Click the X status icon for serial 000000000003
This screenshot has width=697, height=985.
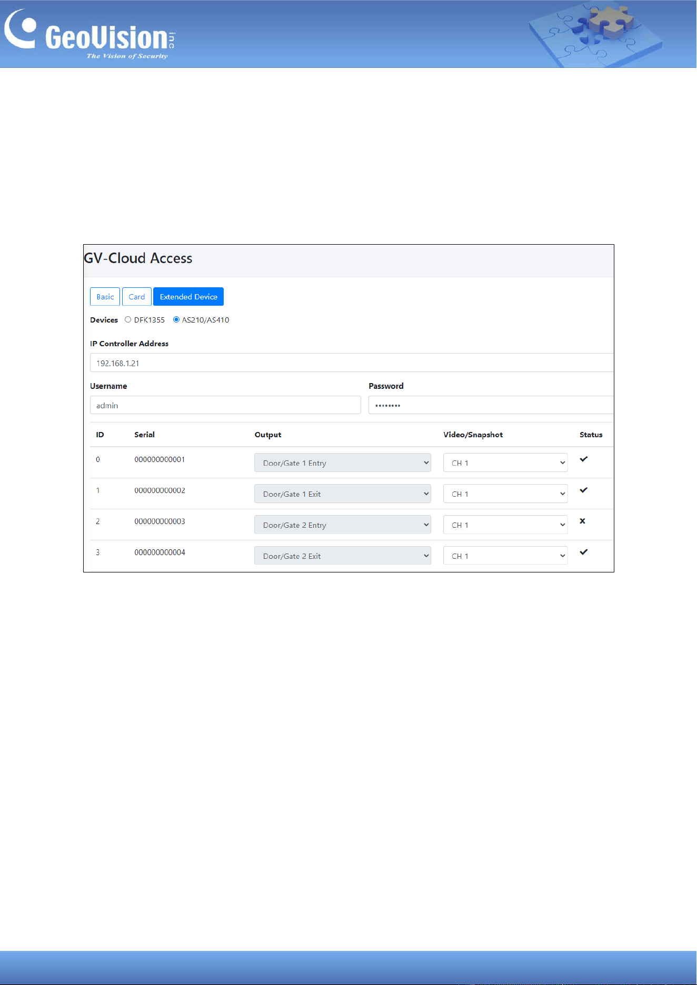(x=582, y=521)
